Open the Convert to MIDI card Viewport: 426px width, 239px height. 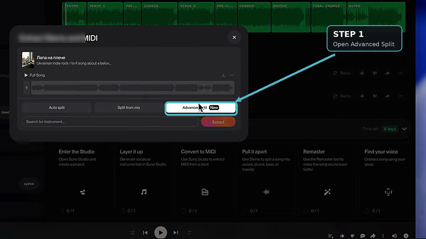[x=205, y=181]
